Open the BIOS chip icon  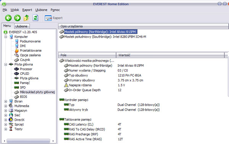[x=16, y=97]
